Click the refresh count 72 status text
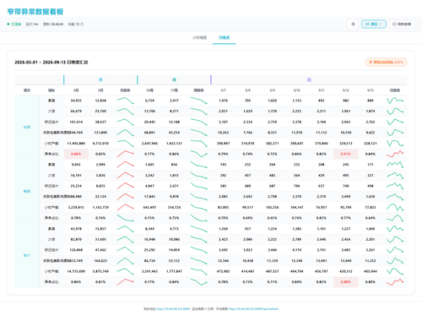 pos(76,25)
